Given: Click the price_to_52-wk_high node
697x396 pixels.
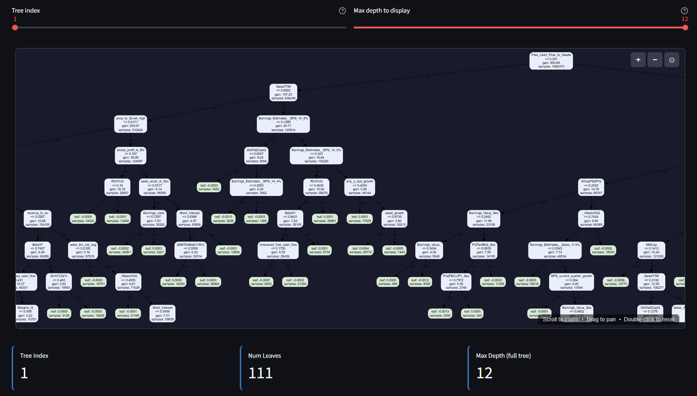Looking at the screenshot, I should (x=131, y=124).
